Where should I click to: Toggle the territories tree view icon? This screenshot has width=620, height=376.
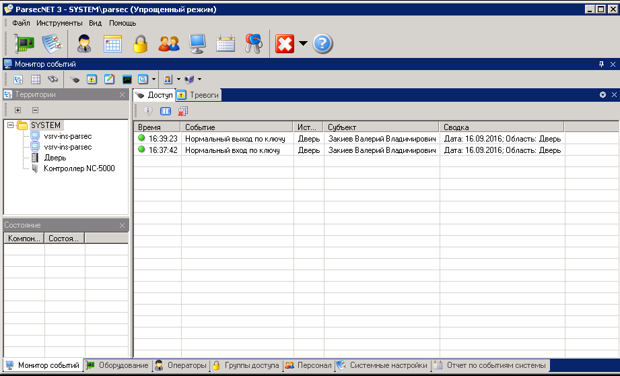18,80
